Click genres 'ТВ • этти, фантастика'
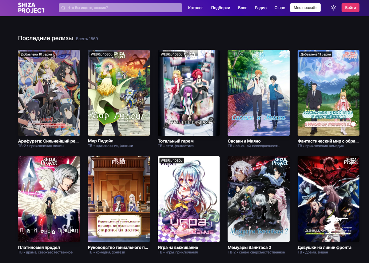Image resolution: width=369 pixels, height=263 pixels. click(x=176, y=146)
